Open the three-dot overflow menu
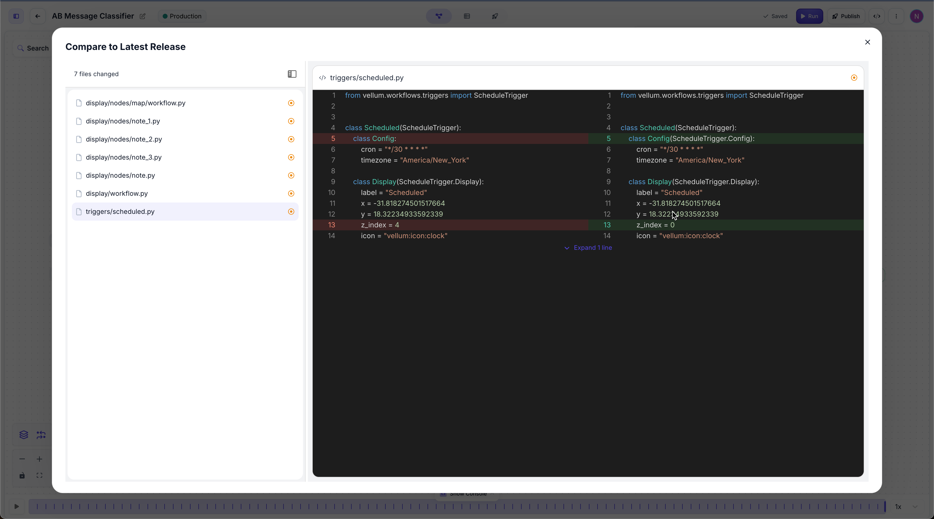Screen dimensions: 934x519 [x=896, y=16]
